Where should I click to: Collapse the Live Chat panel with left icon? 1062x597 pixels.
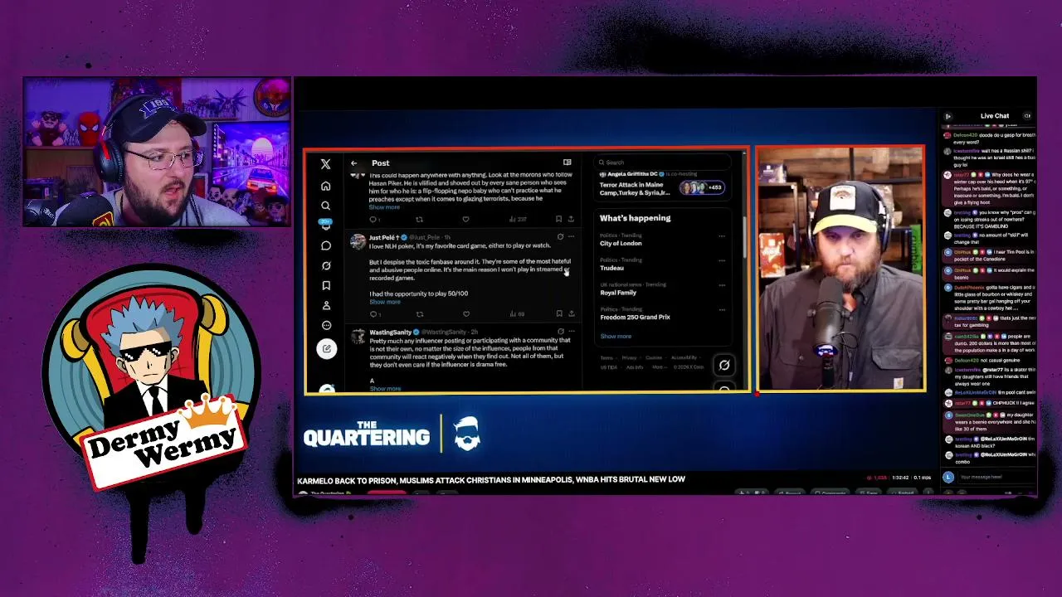pos(948,117)
